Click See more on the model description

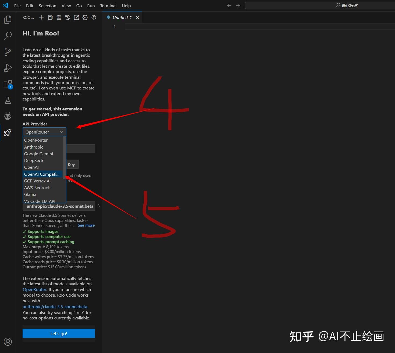pos(86,225)
